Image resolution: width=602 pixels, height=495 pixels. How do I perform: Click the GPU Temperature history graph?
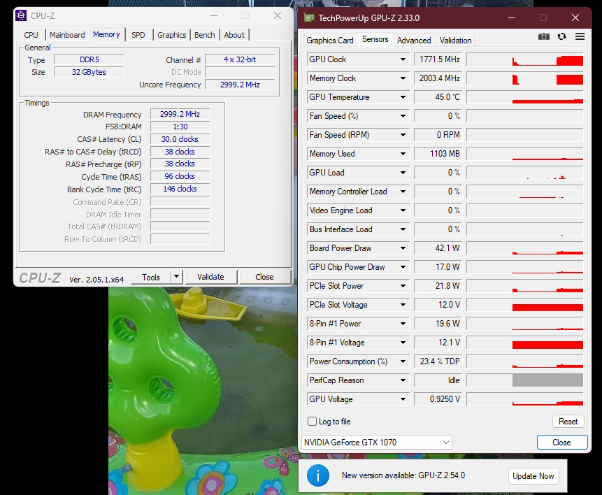tap(525, 97)
